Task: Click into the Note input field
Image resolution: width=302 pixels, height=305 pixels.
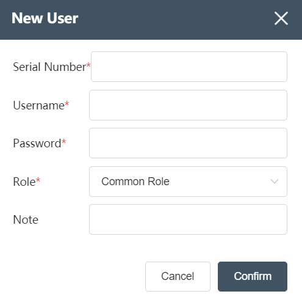Action: (188, 219)
